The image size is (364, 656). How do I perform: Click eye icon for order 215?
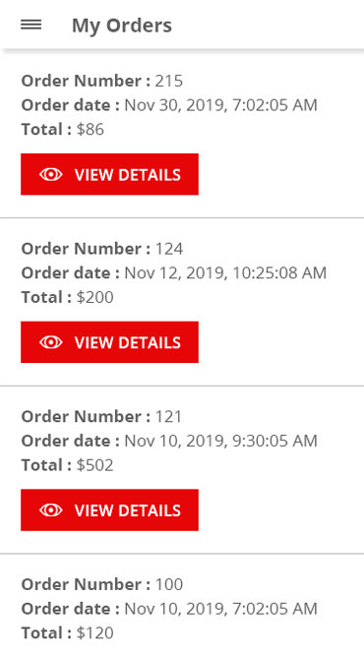click(x=51, y=174)
